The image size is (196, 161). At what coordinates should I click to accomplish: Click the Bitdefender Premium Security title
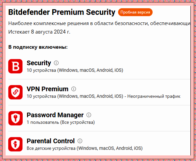62,12
